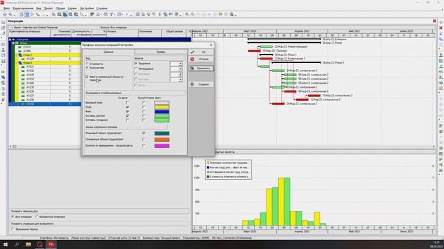Image resolution: width=444 pixels, height=249 pixels.
Task: Open the Редактирование menu
Action: [23, 8]
